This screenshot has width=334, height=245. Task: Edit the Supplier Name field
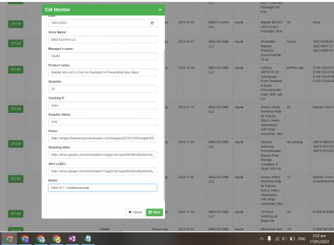click(102, 122)
